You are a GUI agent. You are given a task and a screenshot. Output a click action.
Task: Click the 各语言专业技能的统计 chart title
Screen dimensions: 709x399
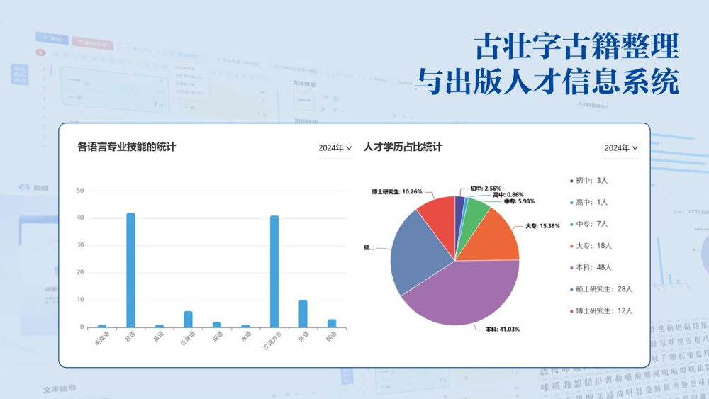point(127,147)
